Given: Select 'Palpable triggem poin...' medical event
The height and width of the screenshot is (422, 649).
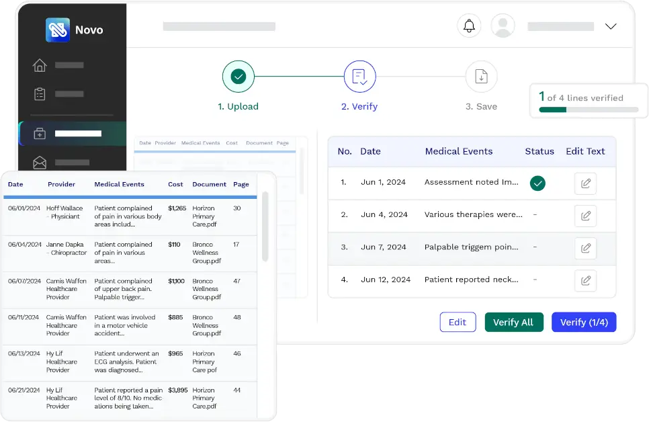Looking at the screenshot, I should click(471, 247).
